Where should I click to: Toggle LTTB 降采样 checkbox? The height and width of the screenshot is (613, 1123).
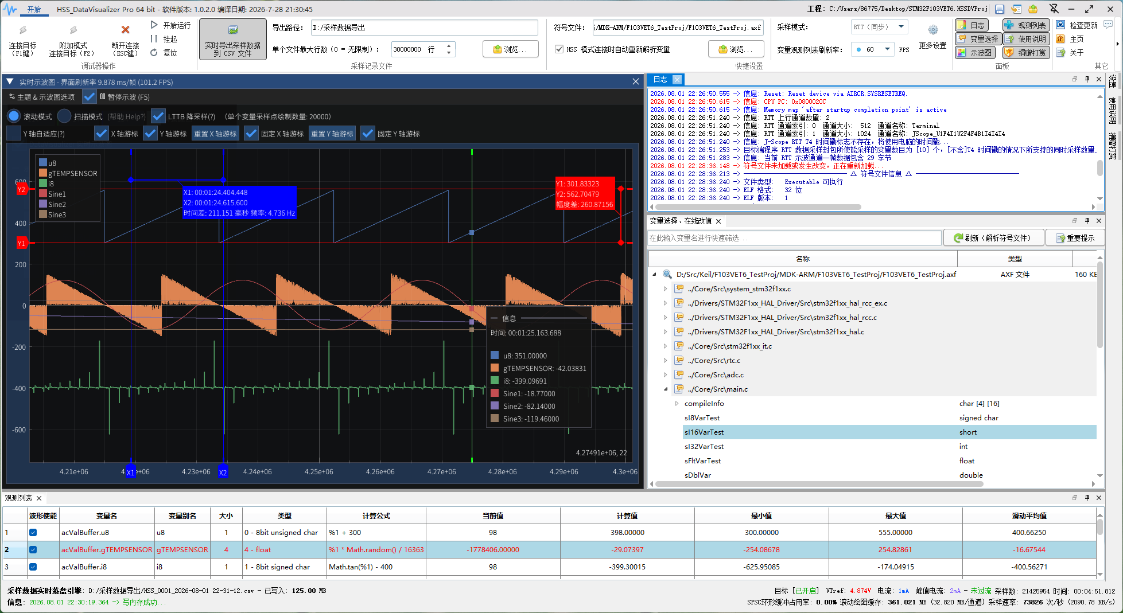[x=158, y=116]
